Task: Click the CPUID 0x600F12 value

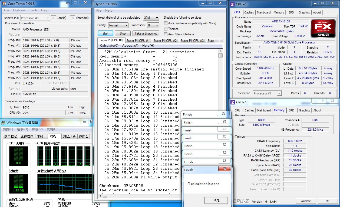Action: (55, 94)
